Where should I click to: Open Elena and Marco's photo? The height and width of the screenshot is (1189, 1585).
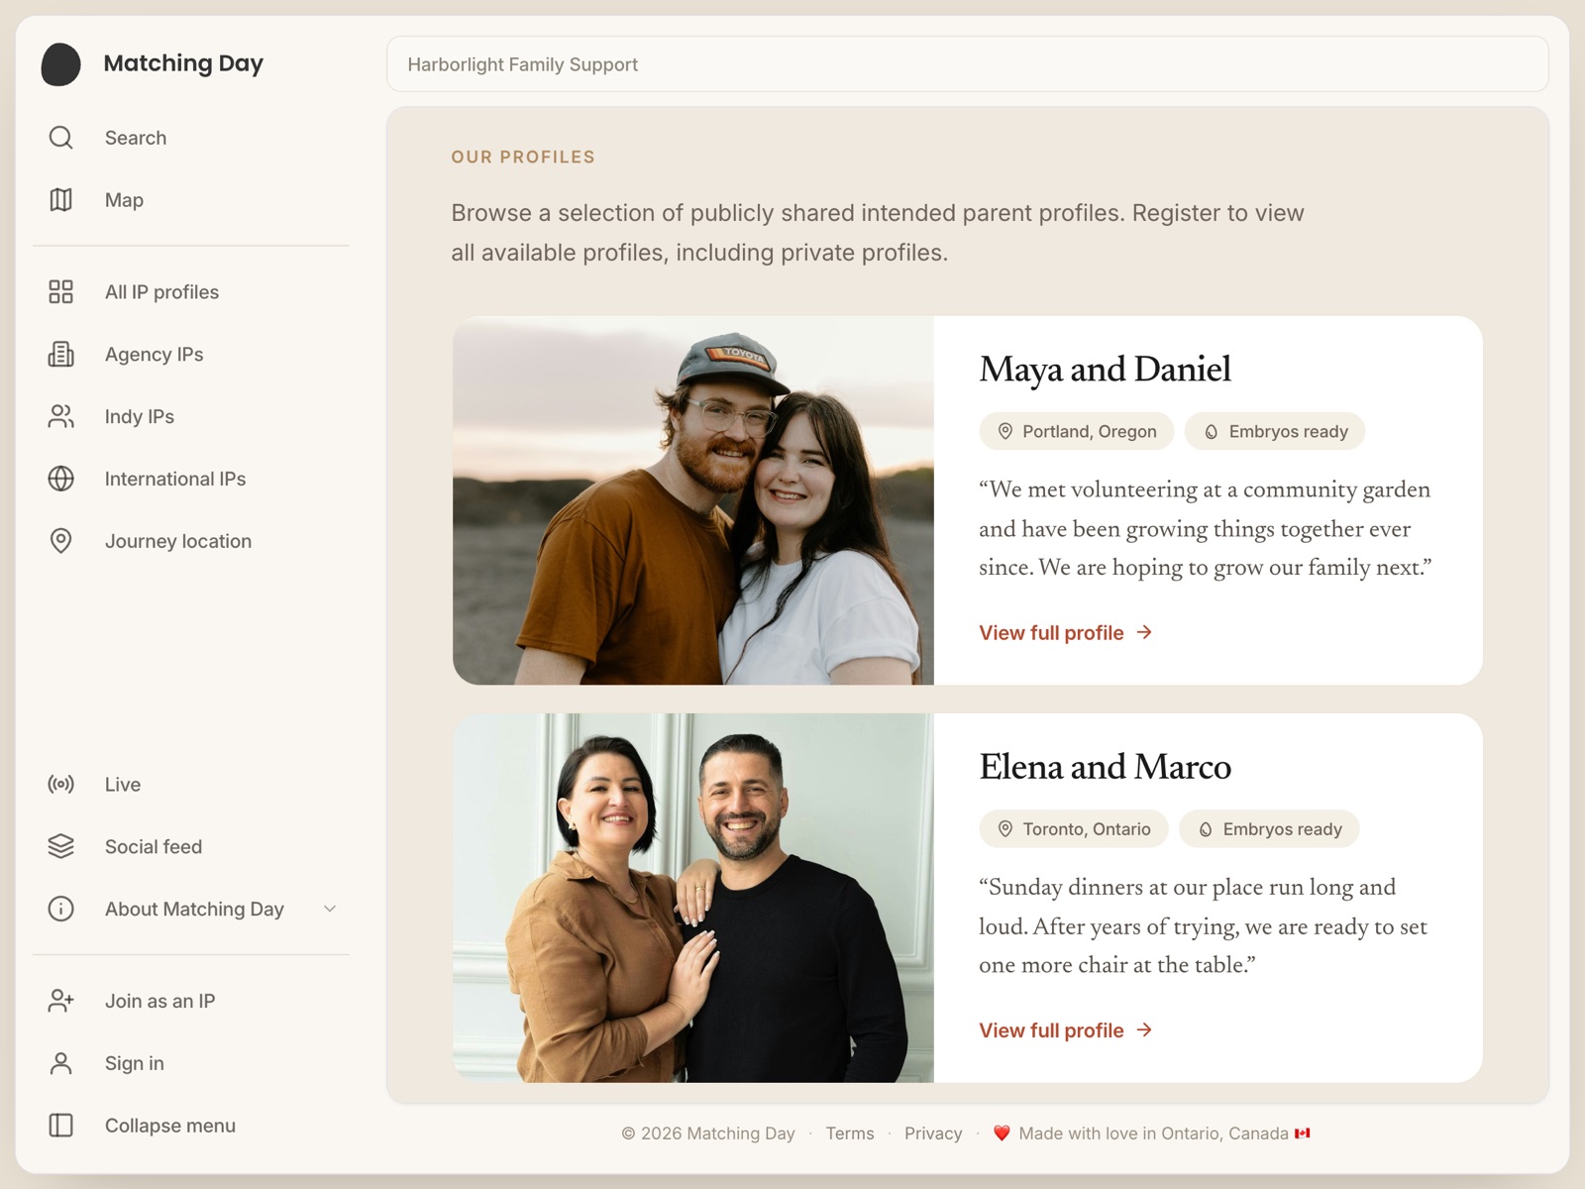point(693,898)
